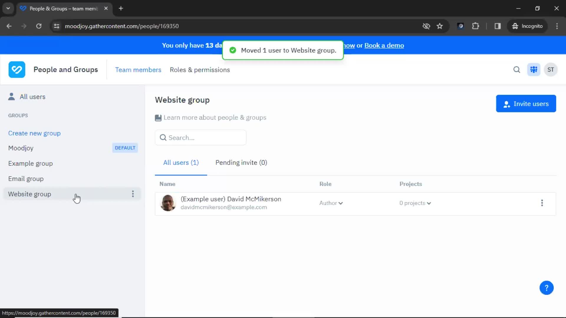Viewport: 566px width, 318px height.
Task: Click the Create new group link
Action: point(34,133)
